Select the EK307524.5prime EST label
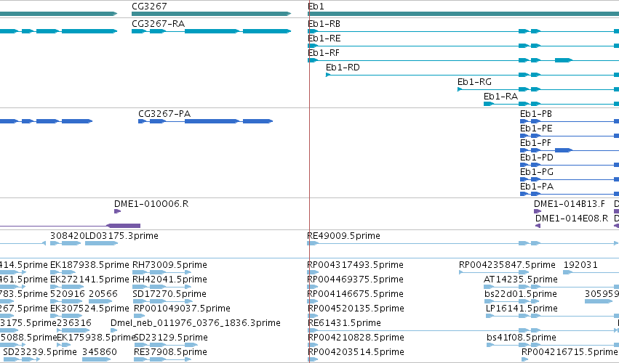This screenshot has height=363, width=619. point(89,309)
